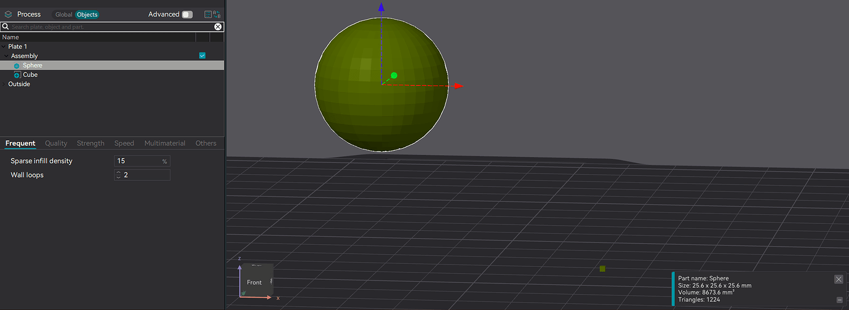Image resolution: width=849 pixels, height=310 pixels.
Task: Click the Sparse infill density label
Action: 41,161
